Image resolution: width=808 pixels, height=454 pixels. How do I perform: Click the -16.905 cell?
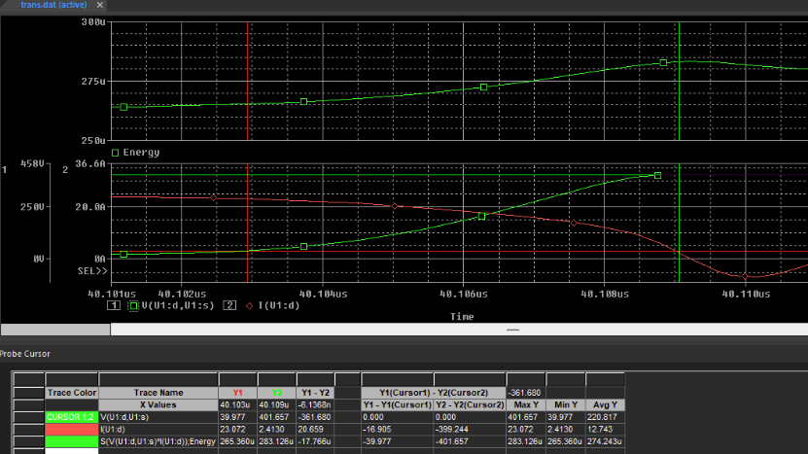[x=397, y=430]
